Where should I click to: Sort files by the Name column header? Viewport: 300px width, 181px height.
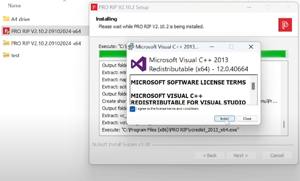[14, 6]
